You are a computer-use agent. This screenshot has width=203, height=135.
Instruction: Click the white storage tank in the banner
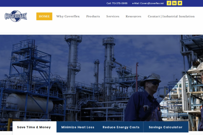click(29, 103)
